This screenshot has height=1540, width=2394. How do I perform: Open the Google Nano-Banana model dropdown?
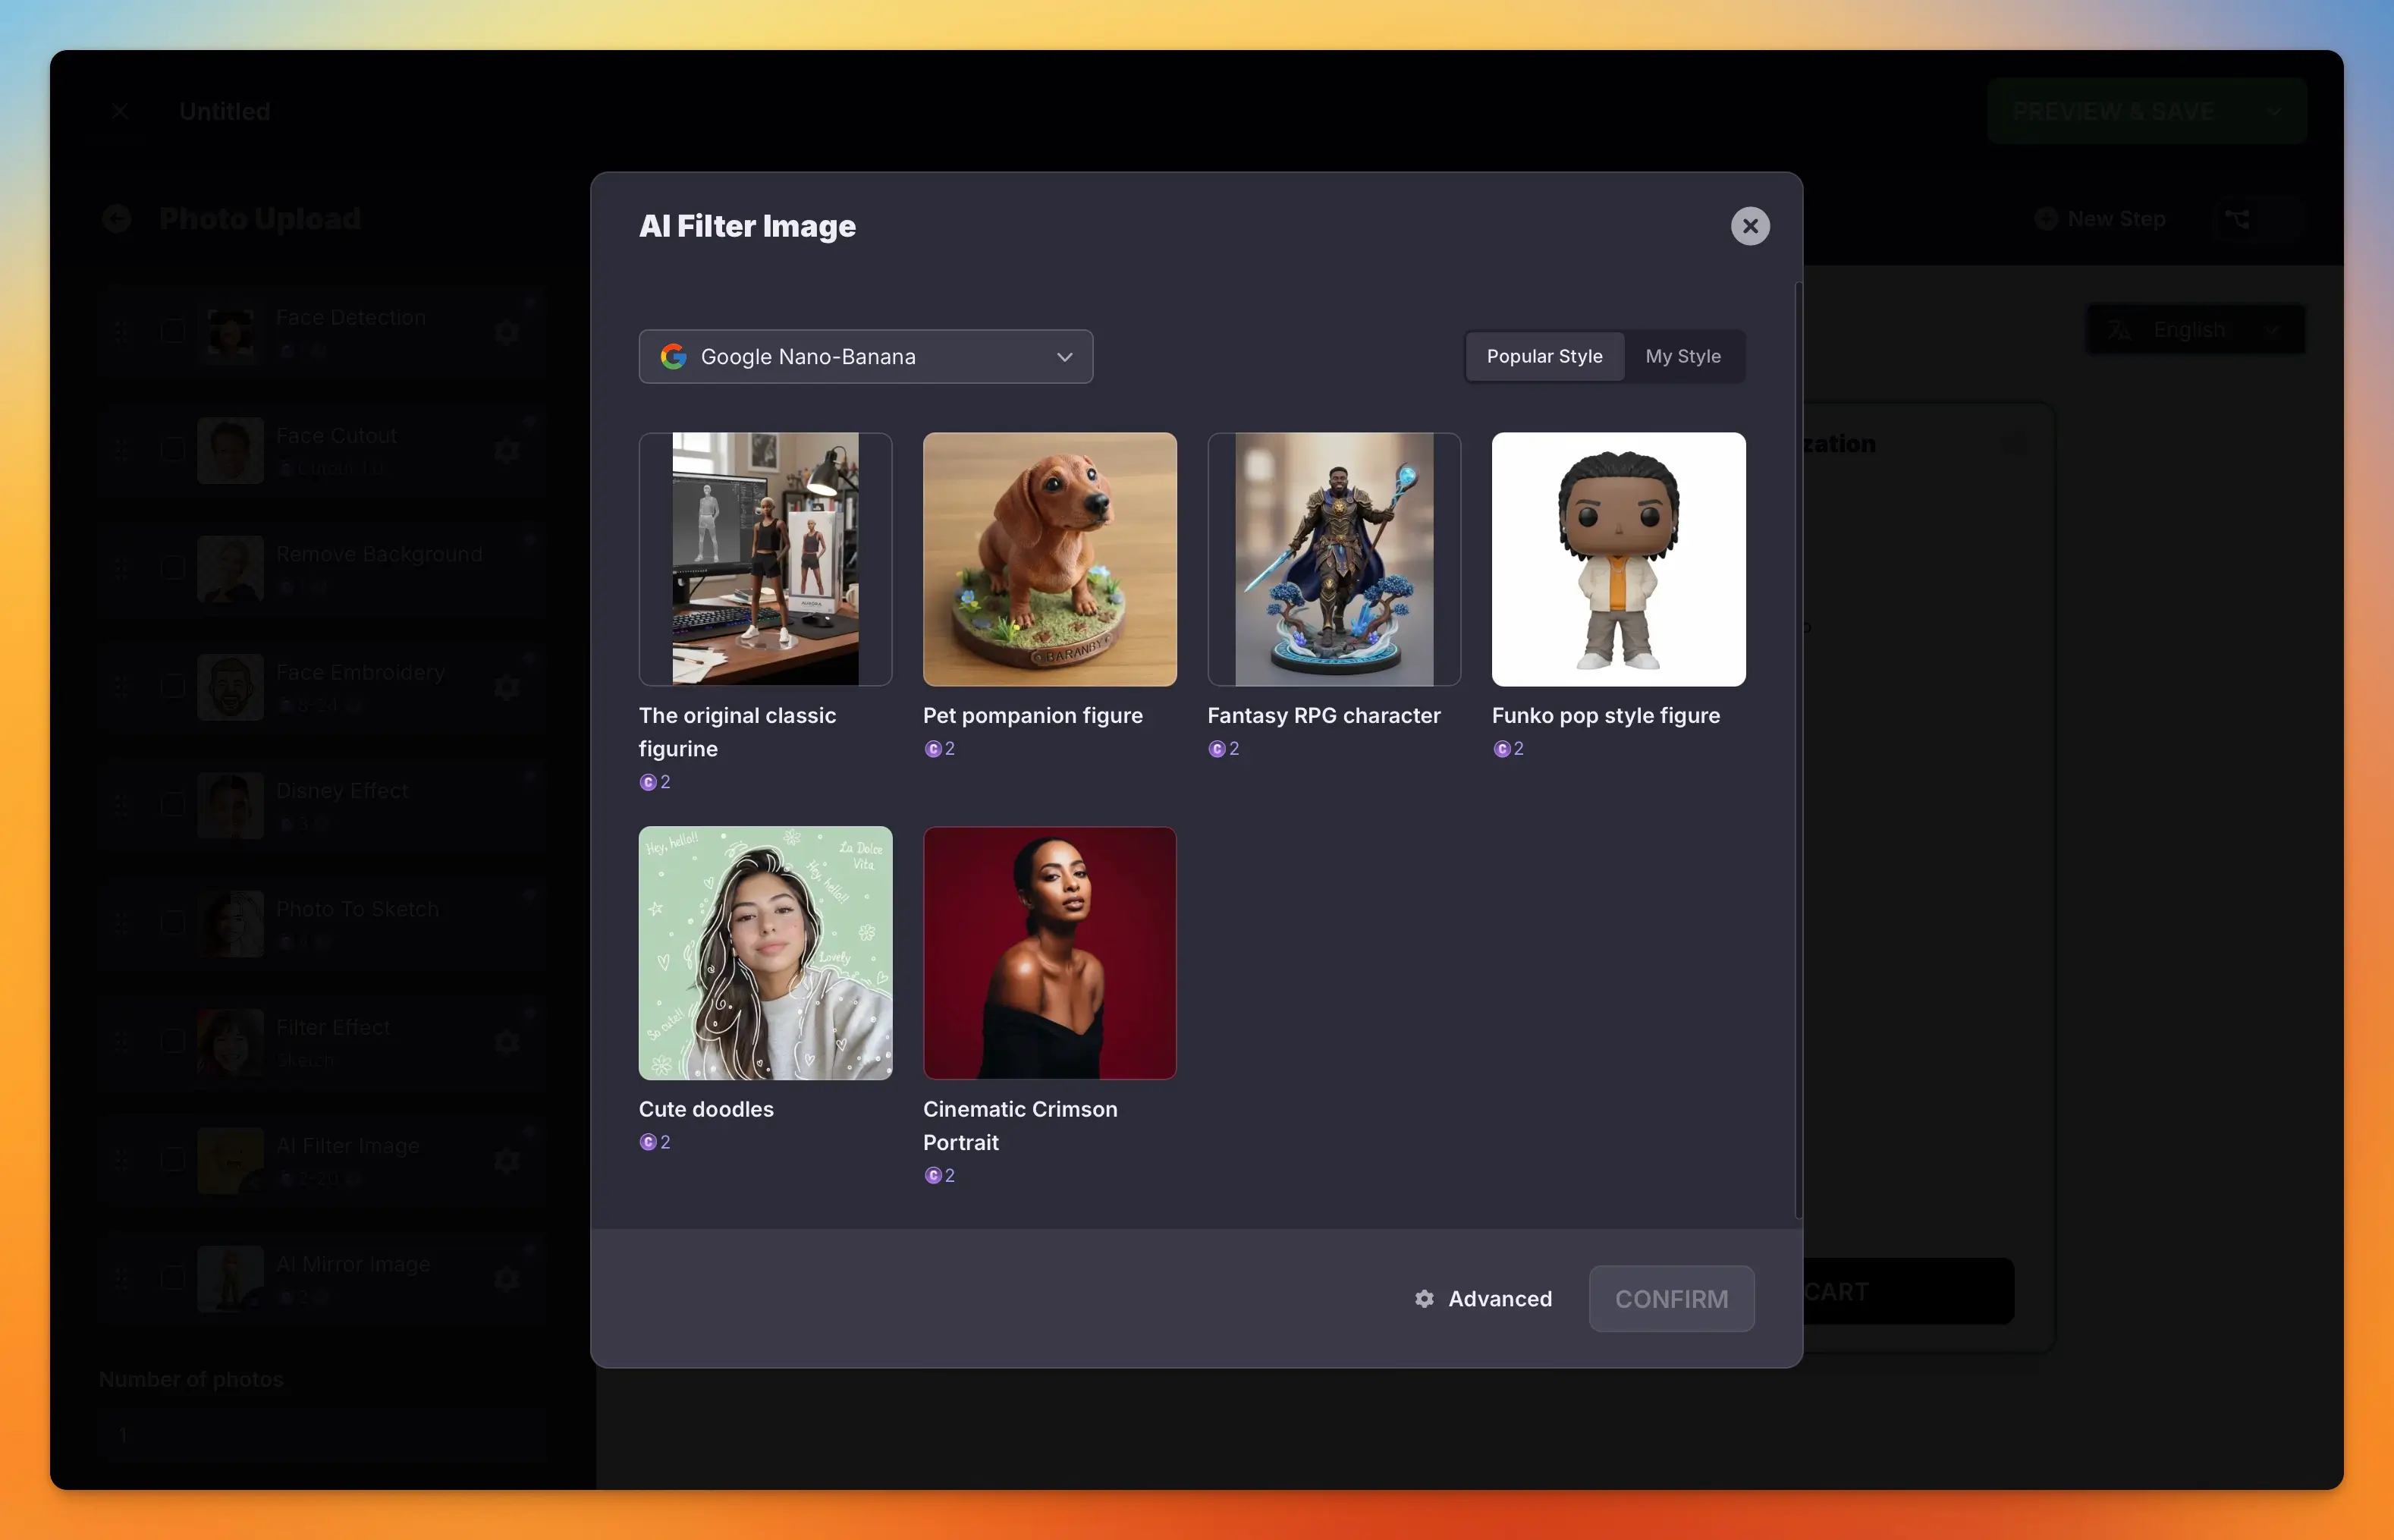pyautogui.click(x=865, y=357)
